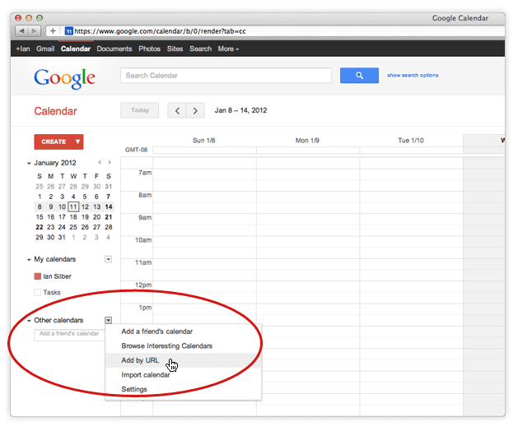Open the CREATE button dropdown arrow

77,142
